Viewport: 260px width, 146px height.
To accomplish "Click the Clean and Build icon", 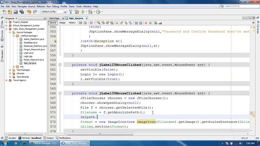I will pyautogui.click(x=77, y=12).
